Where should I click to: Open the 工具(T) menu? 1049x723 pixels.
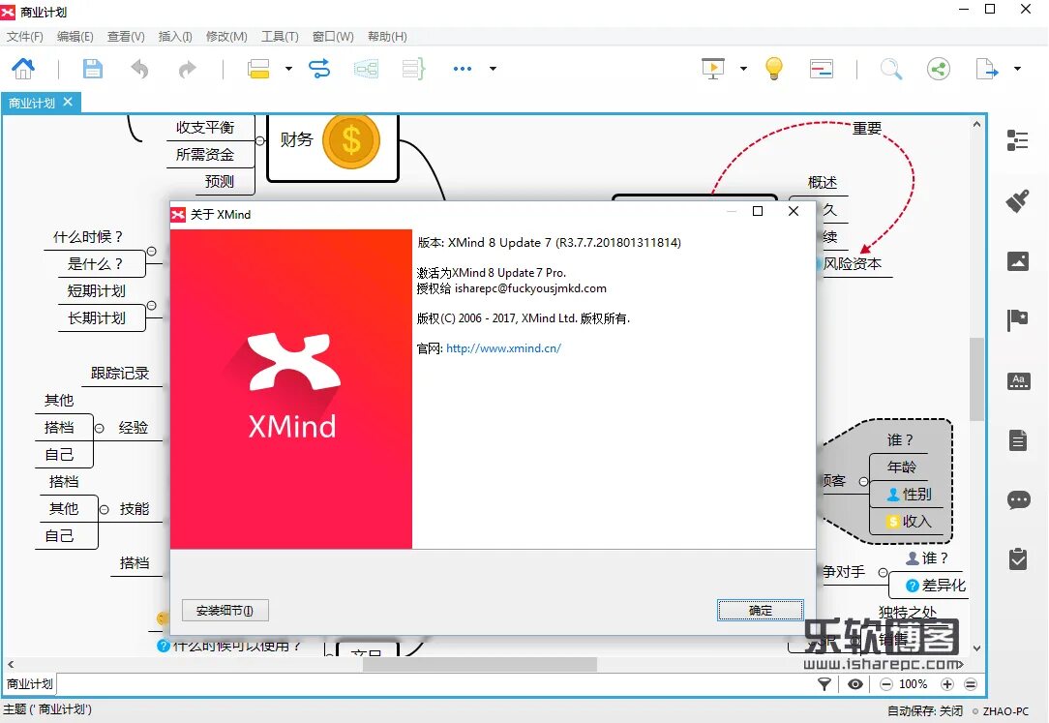click(280, 36)
